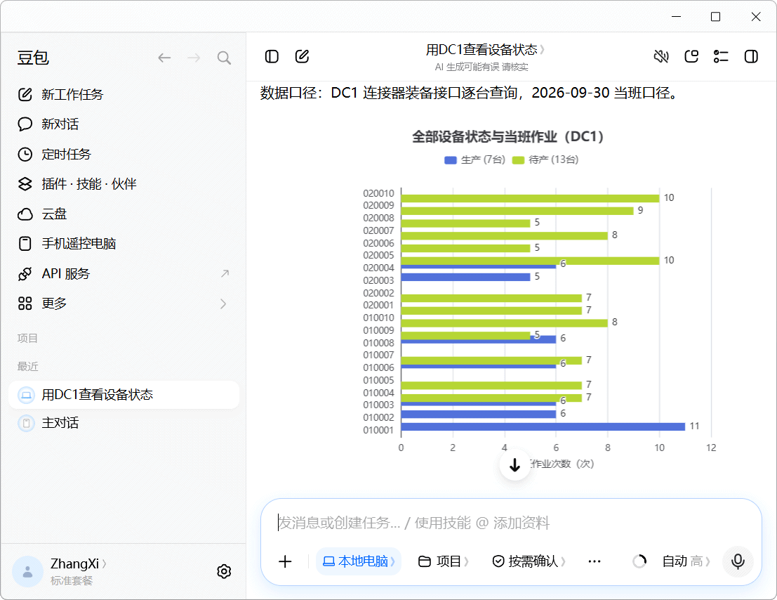
Task: Go back with the left arrow
Action: 164,58
